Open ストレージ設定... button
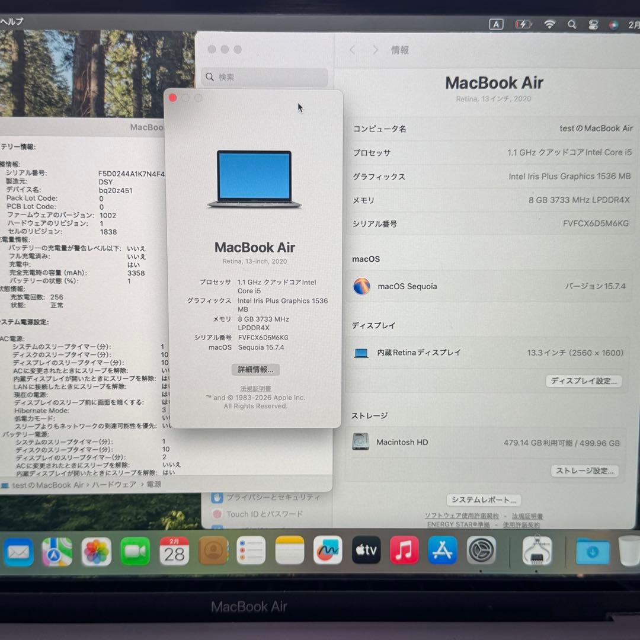Image resolution: width=640 pixels, height=640 pixels. point(584,471)
